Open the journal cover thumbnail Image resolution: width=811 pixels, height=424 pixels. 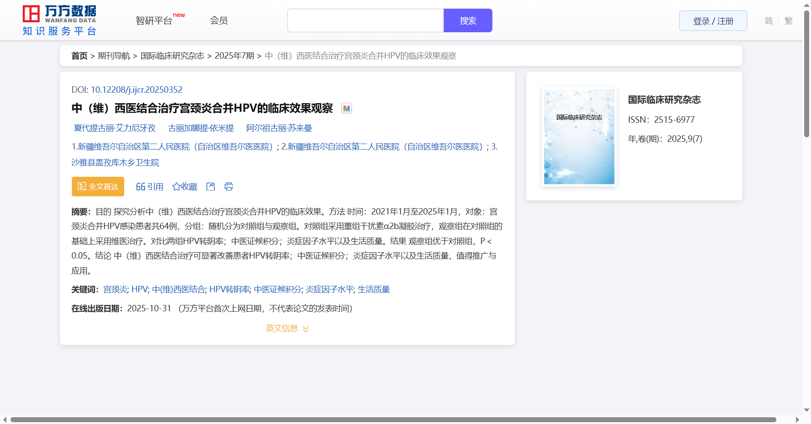(x=579, y=136)
